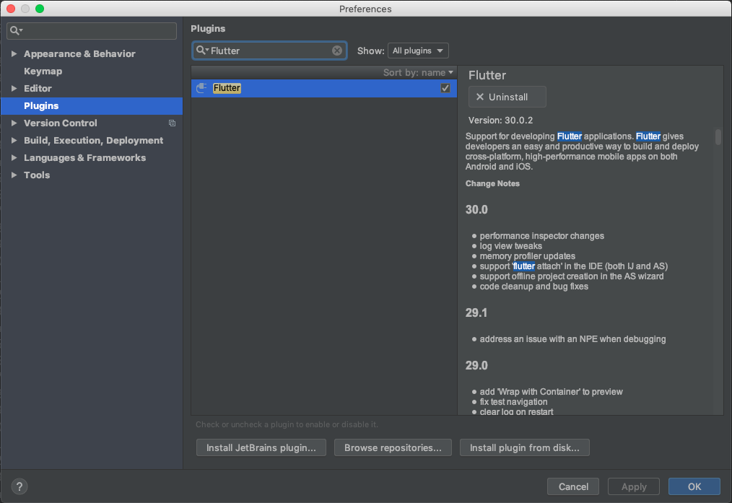Click 'code cleanup and bug fixes' note
Image resolution: width=732 pixels, height=503 pixels.
coord(533,287)
